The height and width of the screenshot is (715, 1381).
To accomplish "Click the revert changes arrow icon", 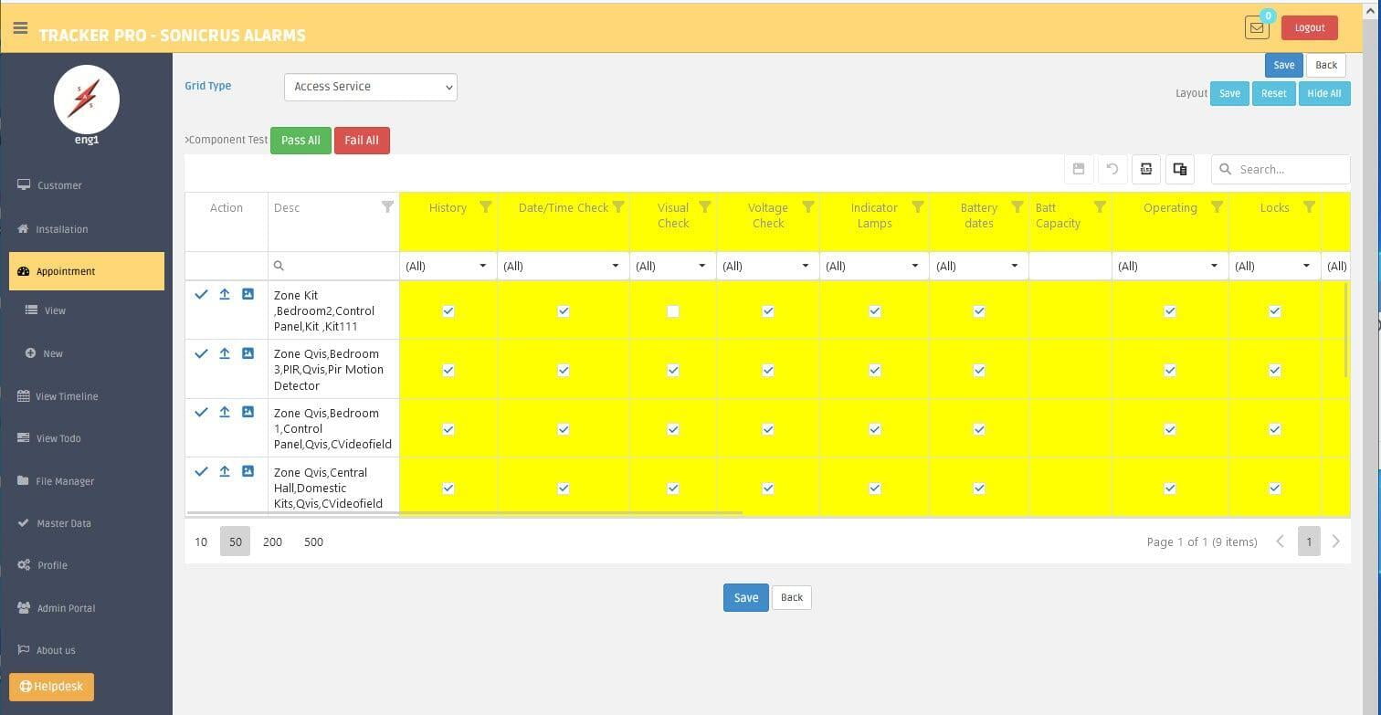I will [x=1112, y=169].
